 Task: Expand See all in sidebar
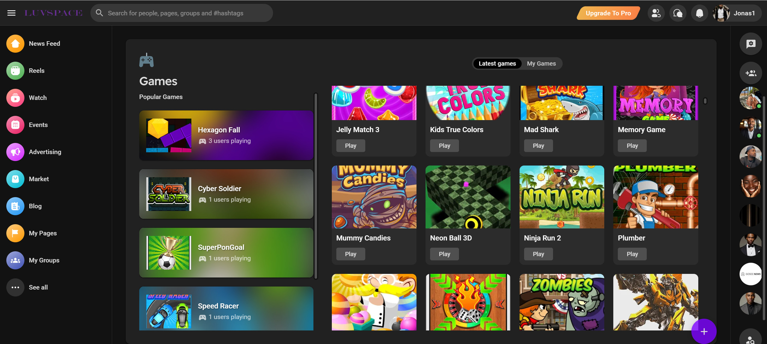tap(27, 287)
